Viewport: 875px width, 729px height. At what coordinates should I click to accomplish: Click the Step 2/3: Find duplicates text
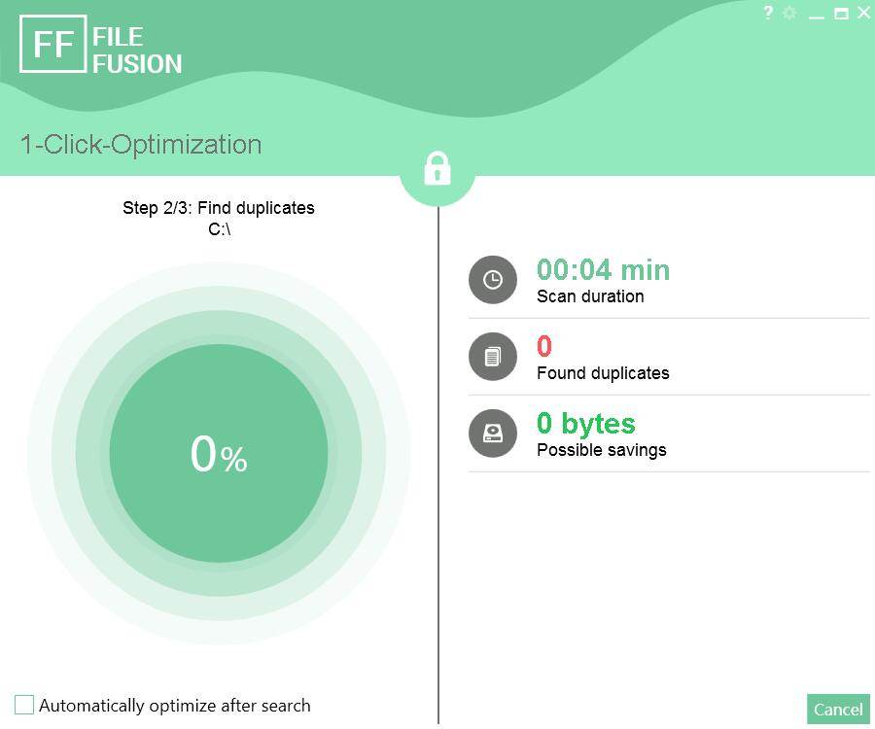[219, 208]
